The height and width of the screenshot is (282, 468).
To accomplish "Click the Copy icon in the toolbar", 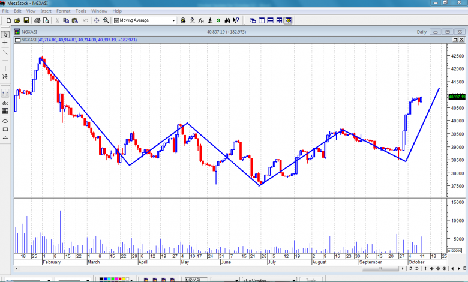I will pyautogui.click(x=66, y=20).
